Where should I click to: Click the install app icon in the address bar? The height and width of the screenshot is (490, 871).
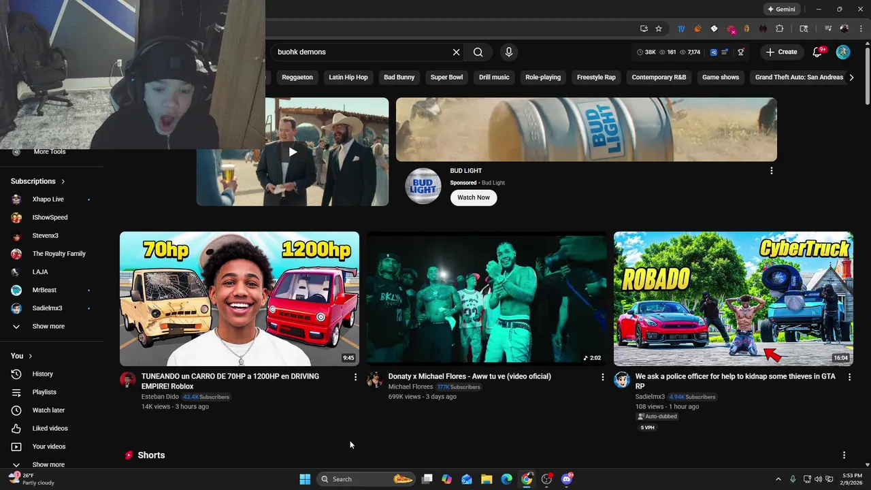[x=644, y=29]
